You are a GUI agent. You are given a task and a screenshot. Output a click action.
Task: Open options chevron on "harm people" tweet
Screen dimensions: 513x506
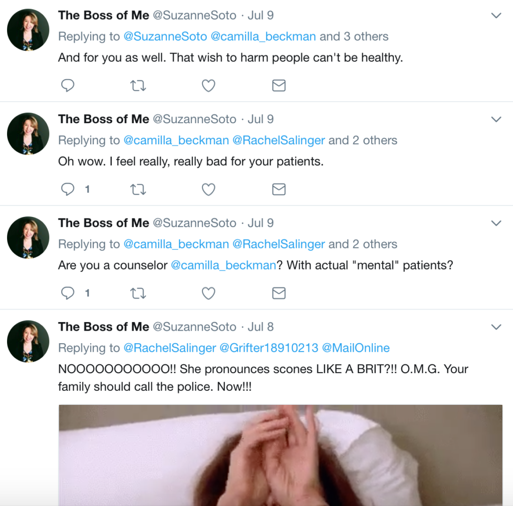point(496,16)
